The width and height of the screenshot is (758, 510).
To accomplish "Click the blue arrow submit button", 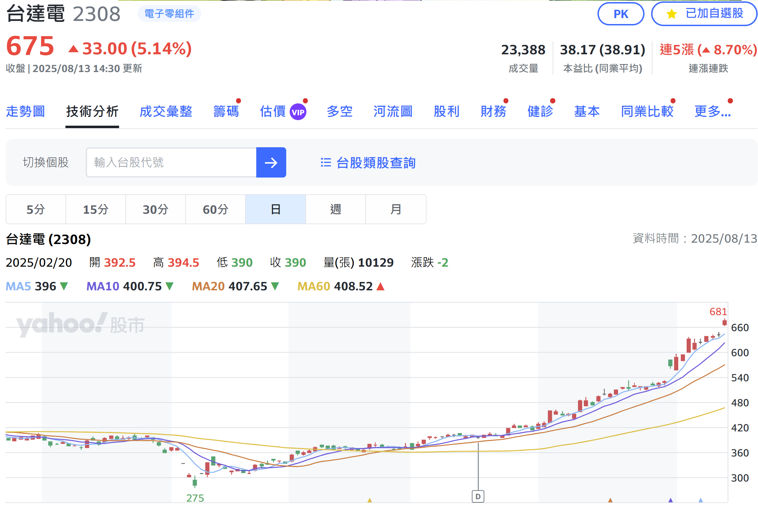I will click(271, 162).
